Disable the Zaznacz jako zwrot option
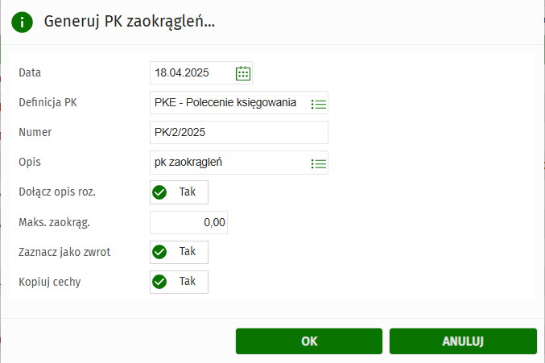The image size is (545, 363). [x=179, y=252]
